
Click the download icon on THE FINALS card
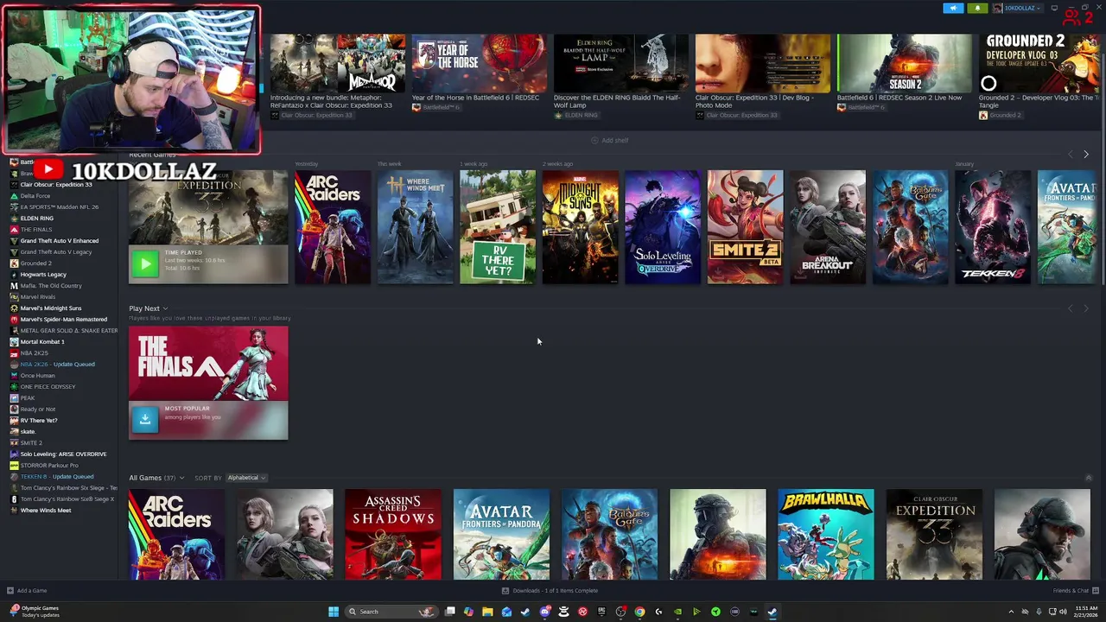[145, 419]
